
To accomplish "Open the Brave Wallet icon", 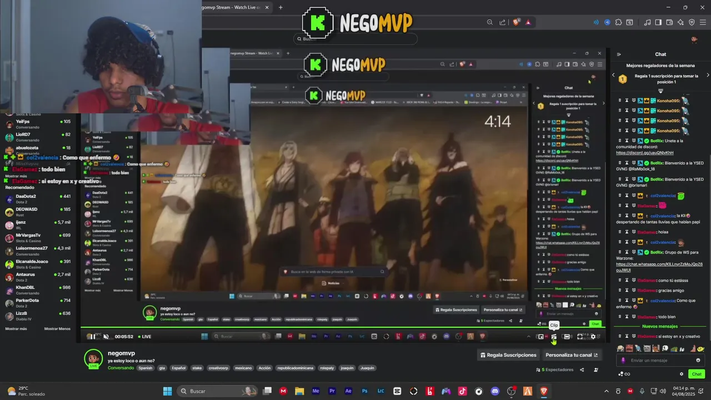I will (x=669, y=22).
